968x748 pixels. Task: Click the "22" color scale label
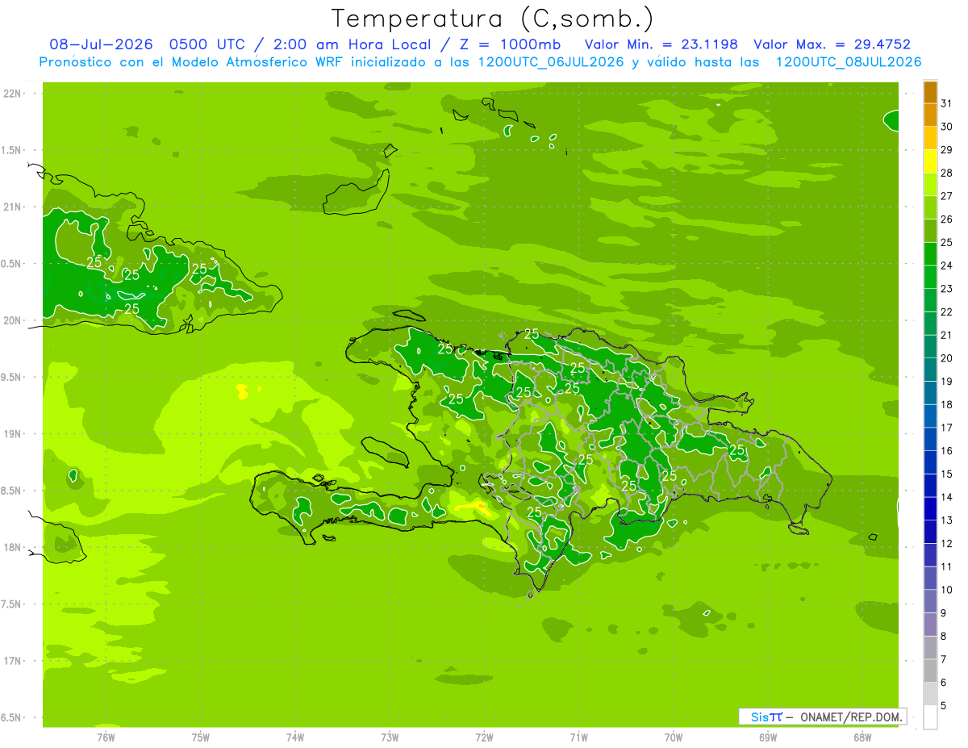[947, 312]
